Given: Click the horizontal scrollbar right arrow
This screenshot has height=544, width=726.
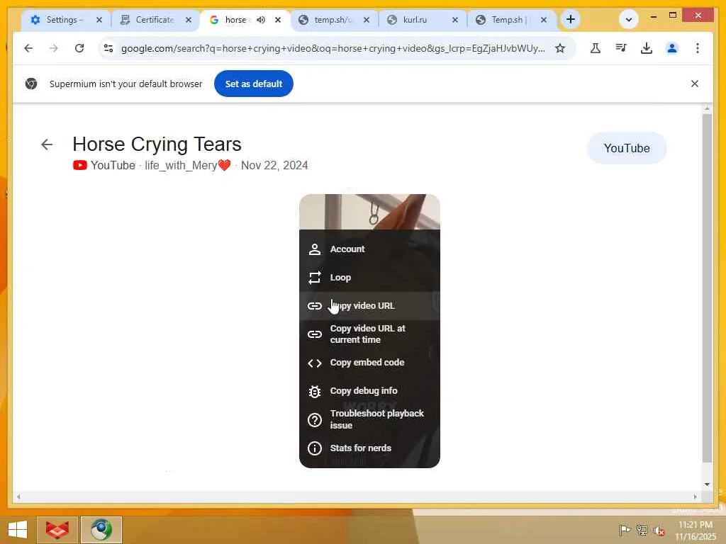Looking at the screenshot, I should (695, 497).
